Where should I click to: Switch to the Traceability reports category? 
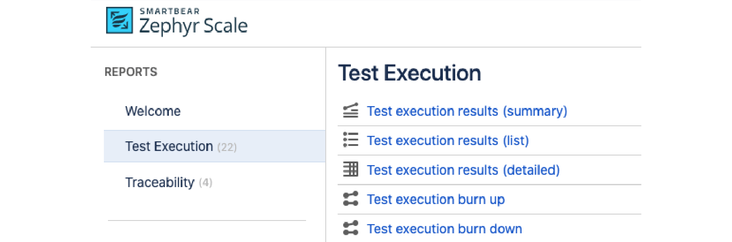(x=160, y=183)
